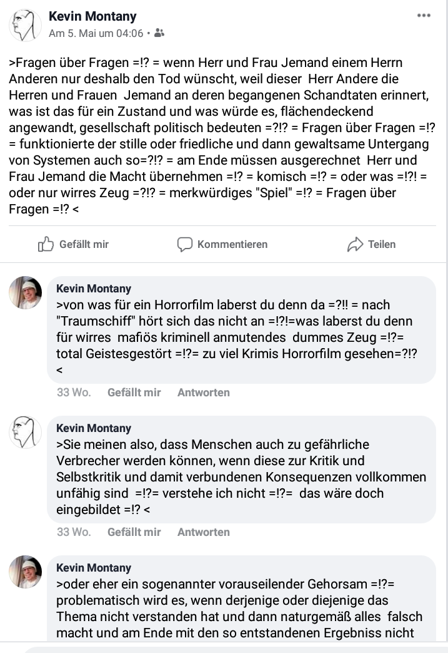The image size is (448, 653).
Task: Click Kevin Montany name in third comment
Action: (x=94, y=568)
